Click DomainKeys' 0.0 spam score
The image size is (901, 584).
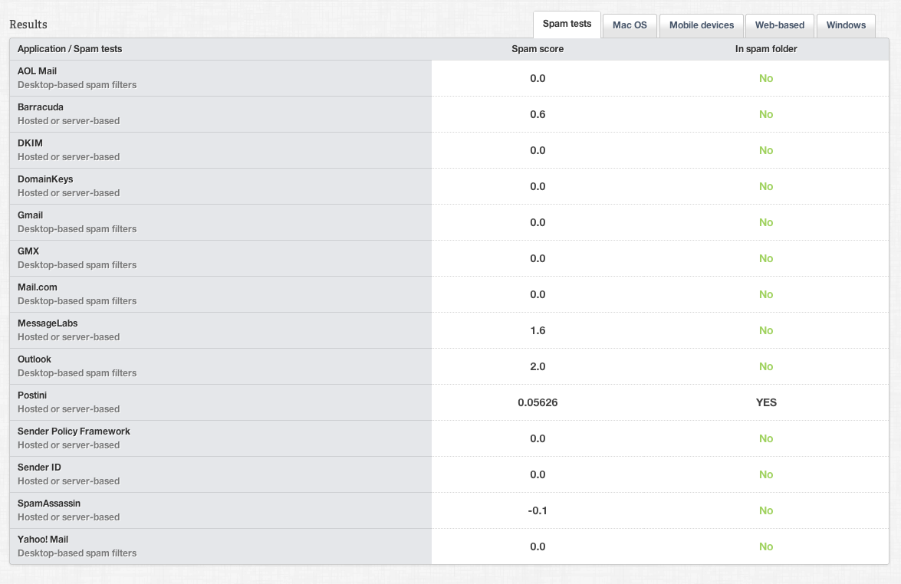[538, 186]
